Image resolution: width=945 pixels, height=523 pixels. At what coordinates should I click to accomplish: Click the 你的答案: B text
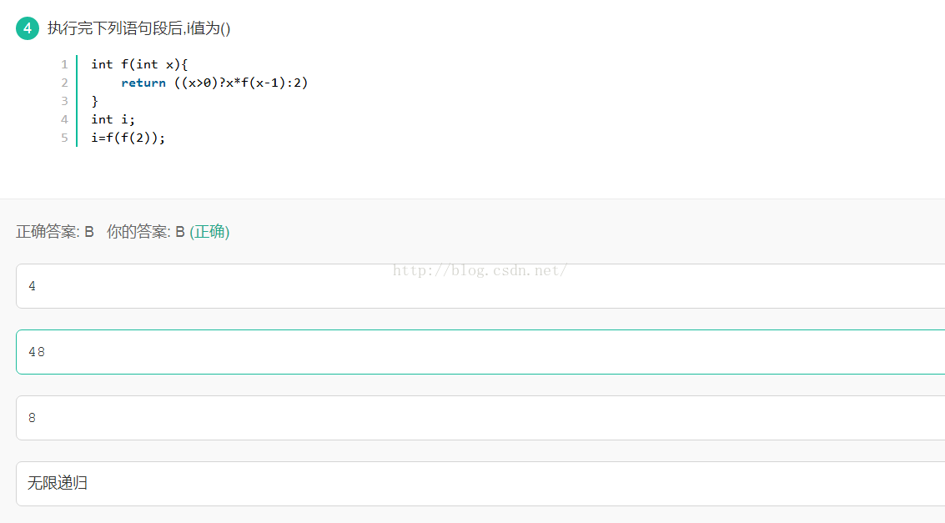(x=145, y=232)
